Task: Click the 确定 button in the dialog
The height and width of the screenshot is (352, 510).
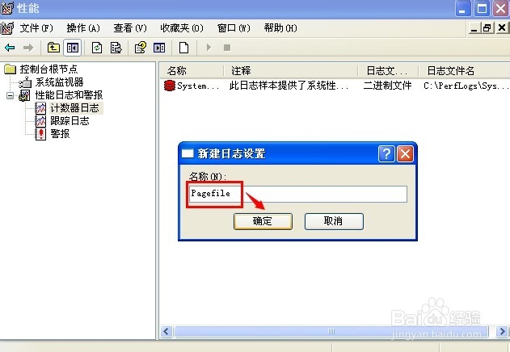Action: coord(263,221)
